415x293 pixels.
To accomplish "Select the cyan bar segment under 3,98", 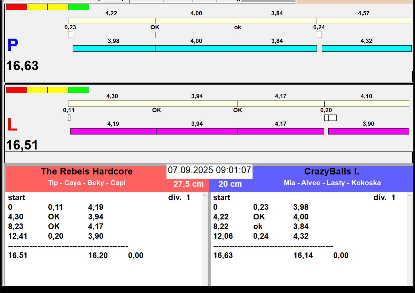I will click(114, 48).
